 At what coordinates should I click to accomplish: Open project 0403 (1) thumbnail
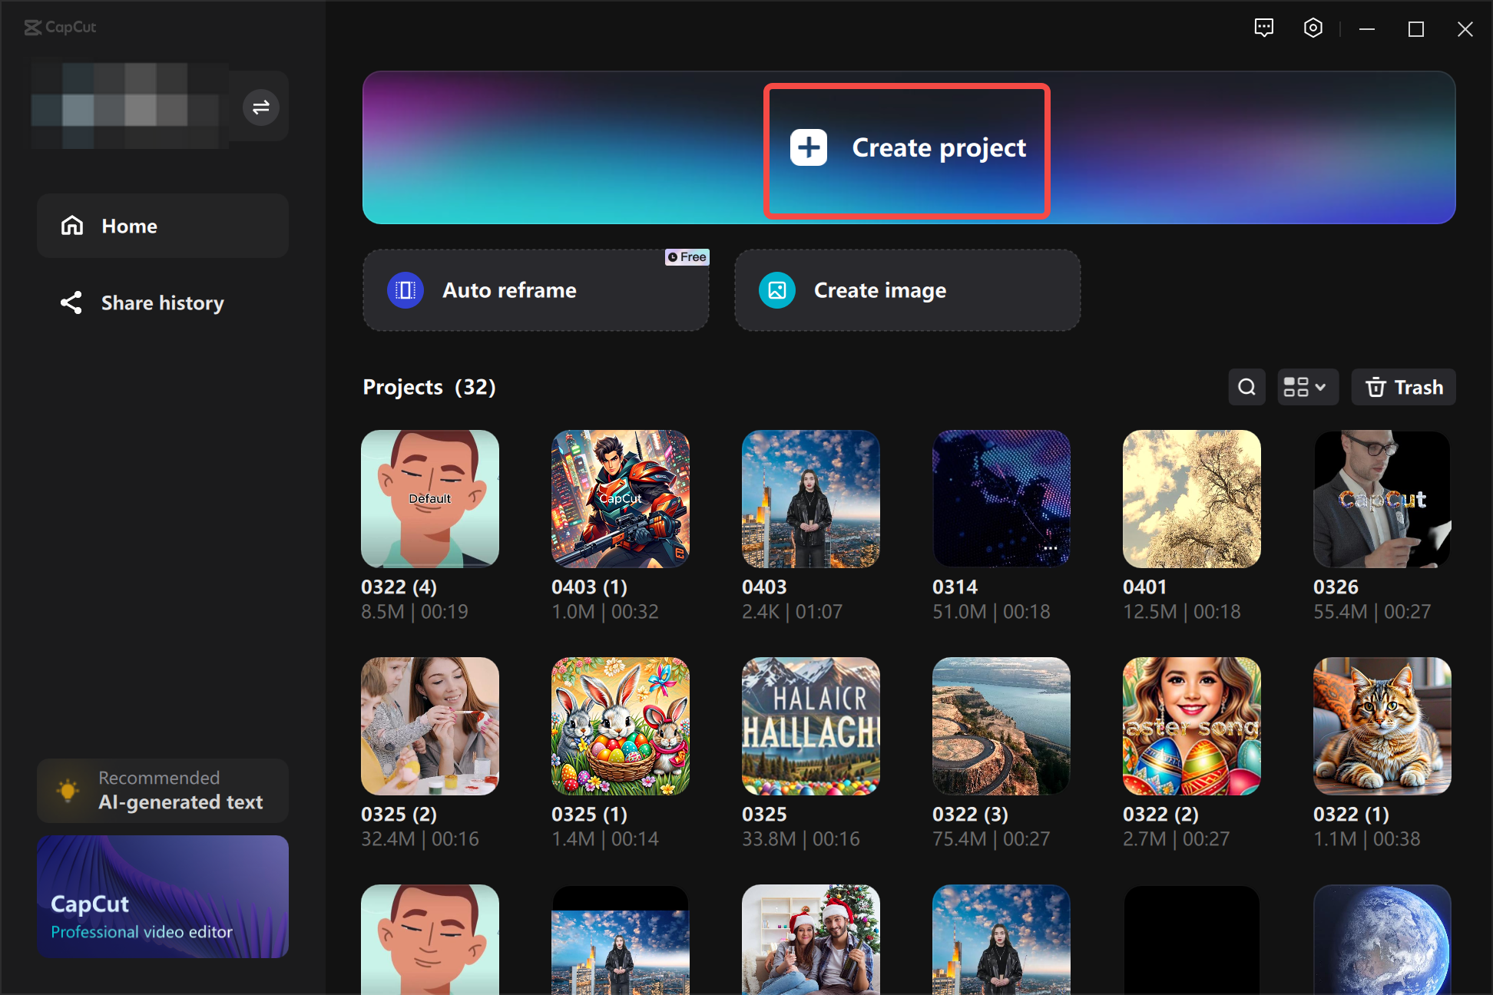pyautogui.click(x=620, y=498)
